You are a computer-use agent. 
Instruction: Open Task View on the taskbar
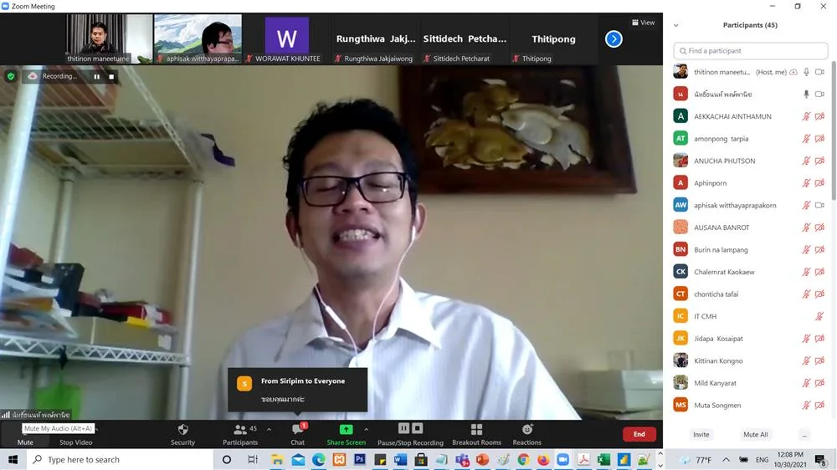pyautogui.click(x=253, y=459)
